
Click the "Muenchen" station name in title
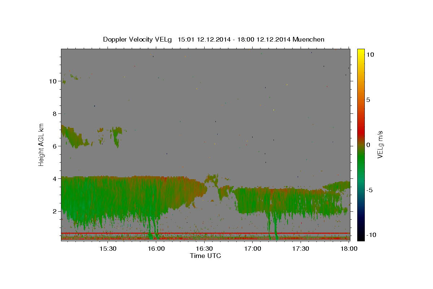[309, 39]
